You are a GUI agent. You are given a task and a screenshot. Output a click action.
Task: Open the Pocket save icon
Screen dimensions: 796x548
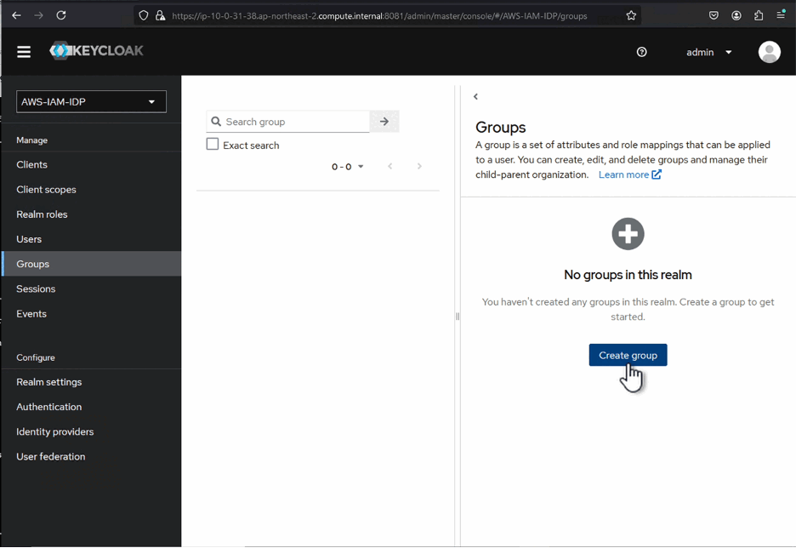pyautogui.click(x=714, y=15)
